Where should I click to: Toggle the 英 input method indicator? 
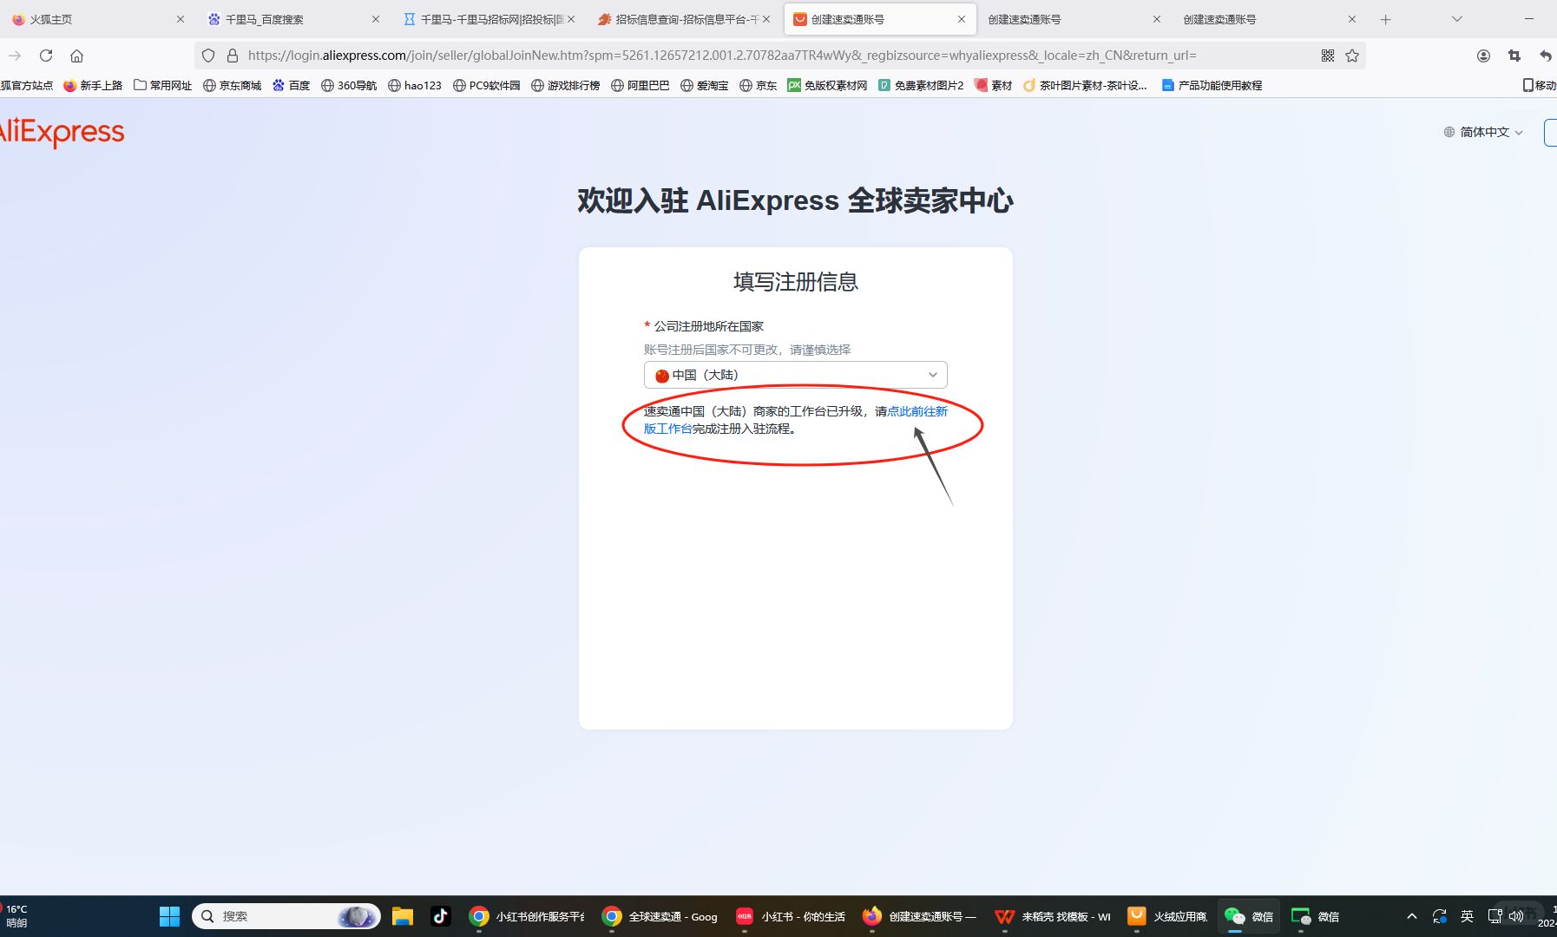(1467, 916)
